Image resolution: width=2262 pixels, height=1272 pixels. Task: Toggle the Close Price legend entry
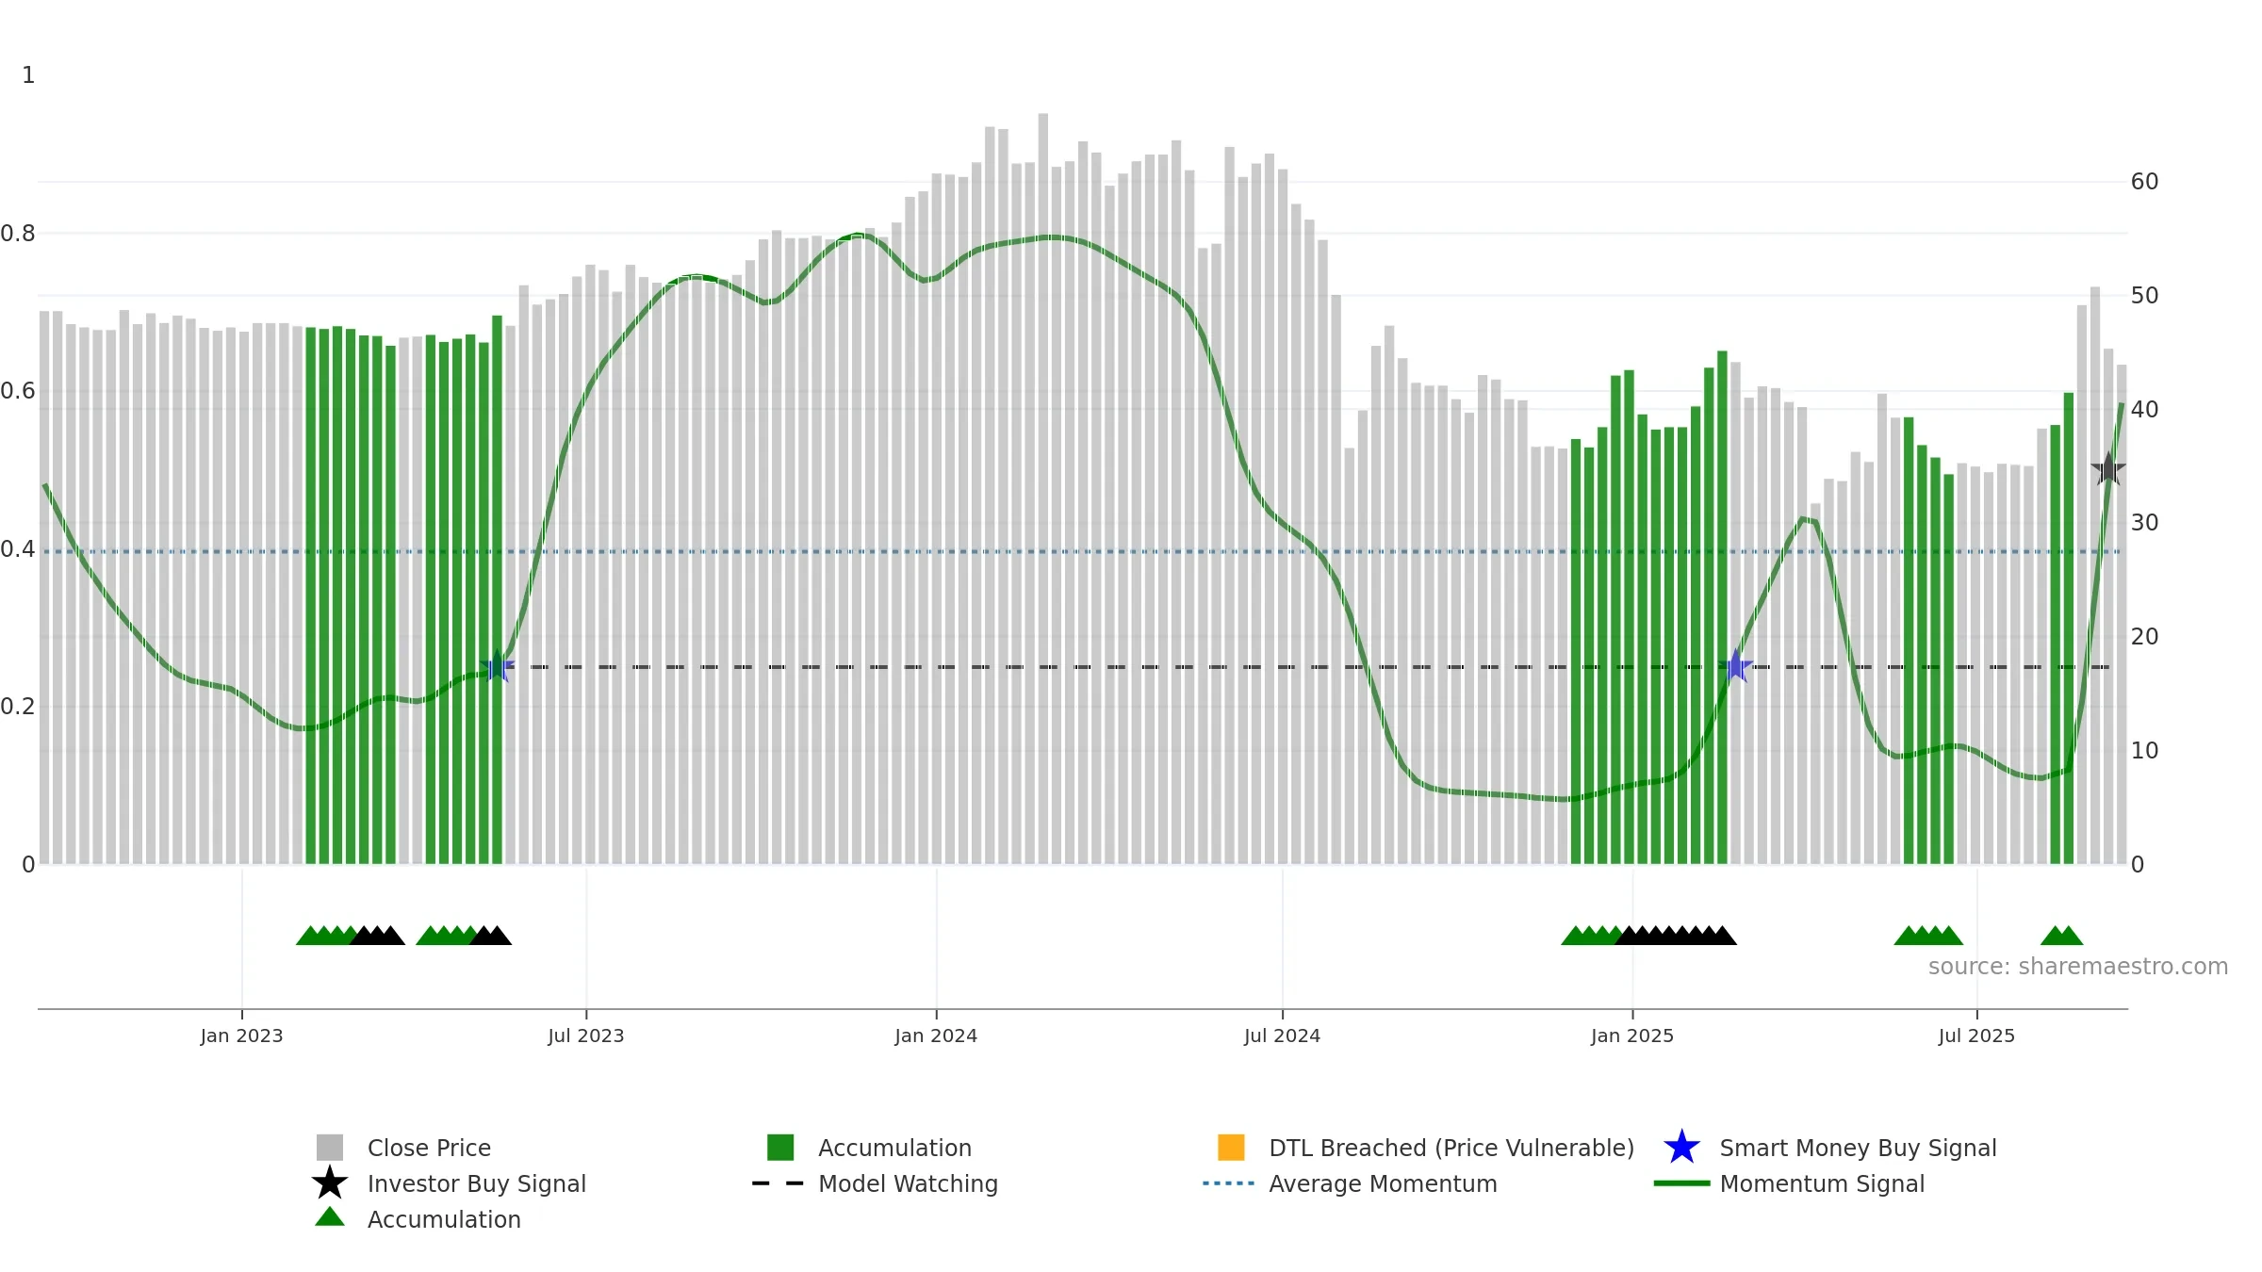pyautogui.click(x=405, y=1148)
